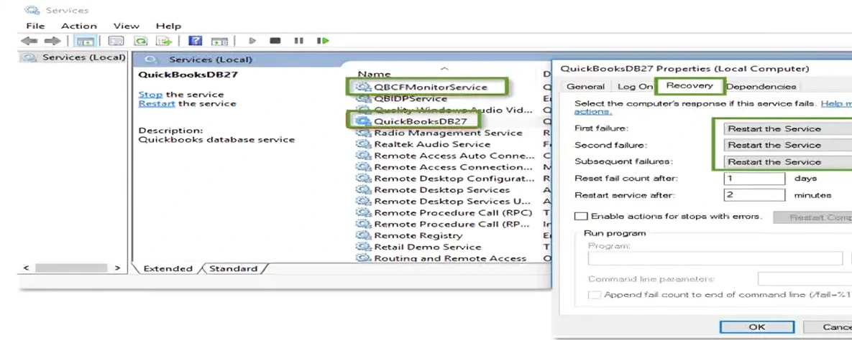852x340 pixels.
Task: Click the Forward arrow in the toolbar
Action: point(52,41)
